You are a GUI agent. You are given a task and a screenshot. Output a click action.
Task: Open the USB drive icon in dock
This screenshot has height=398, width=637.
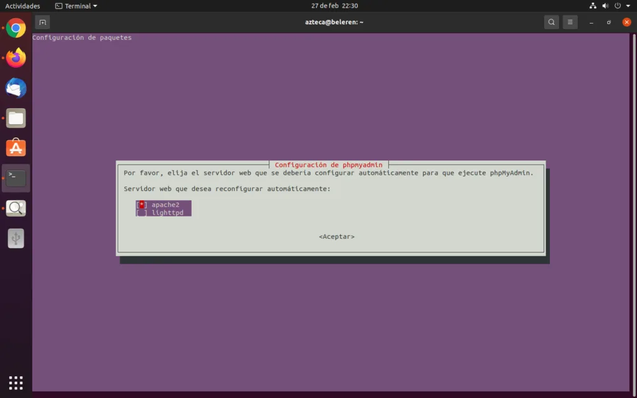16,238
